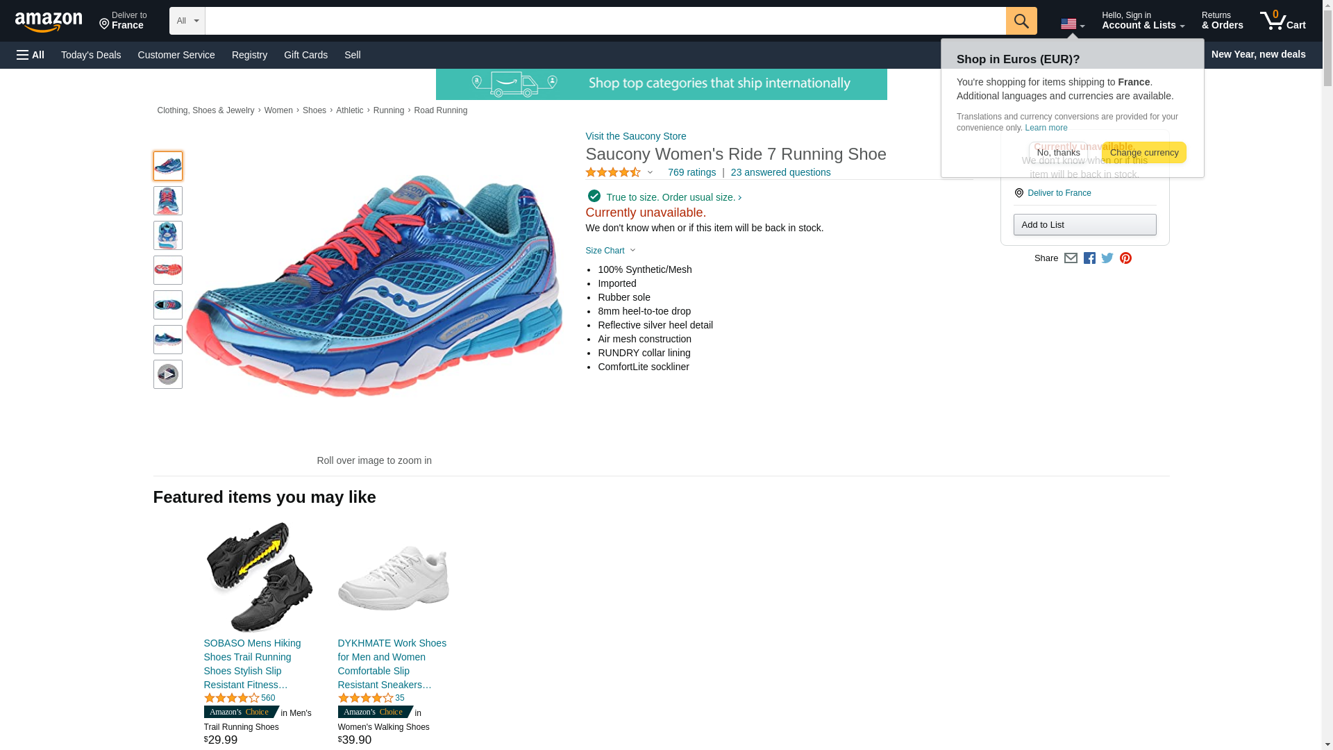Go to the Amazon logo home
1333x750 pixels.
point(49,22)
